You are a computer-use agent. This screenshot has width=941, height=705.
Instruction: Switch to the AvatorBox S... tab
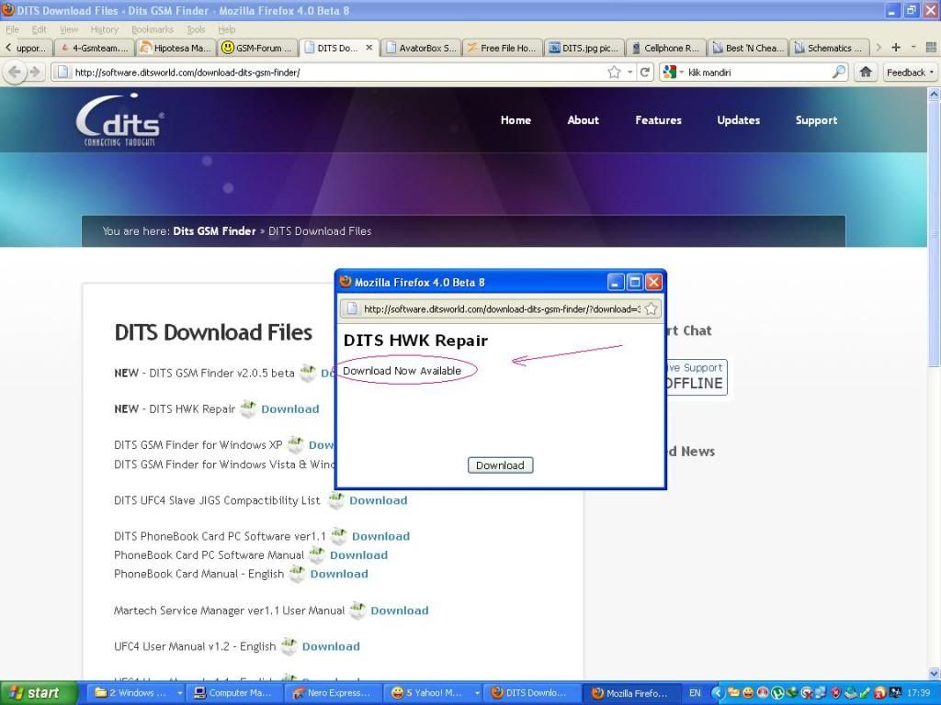pos(421,48)
